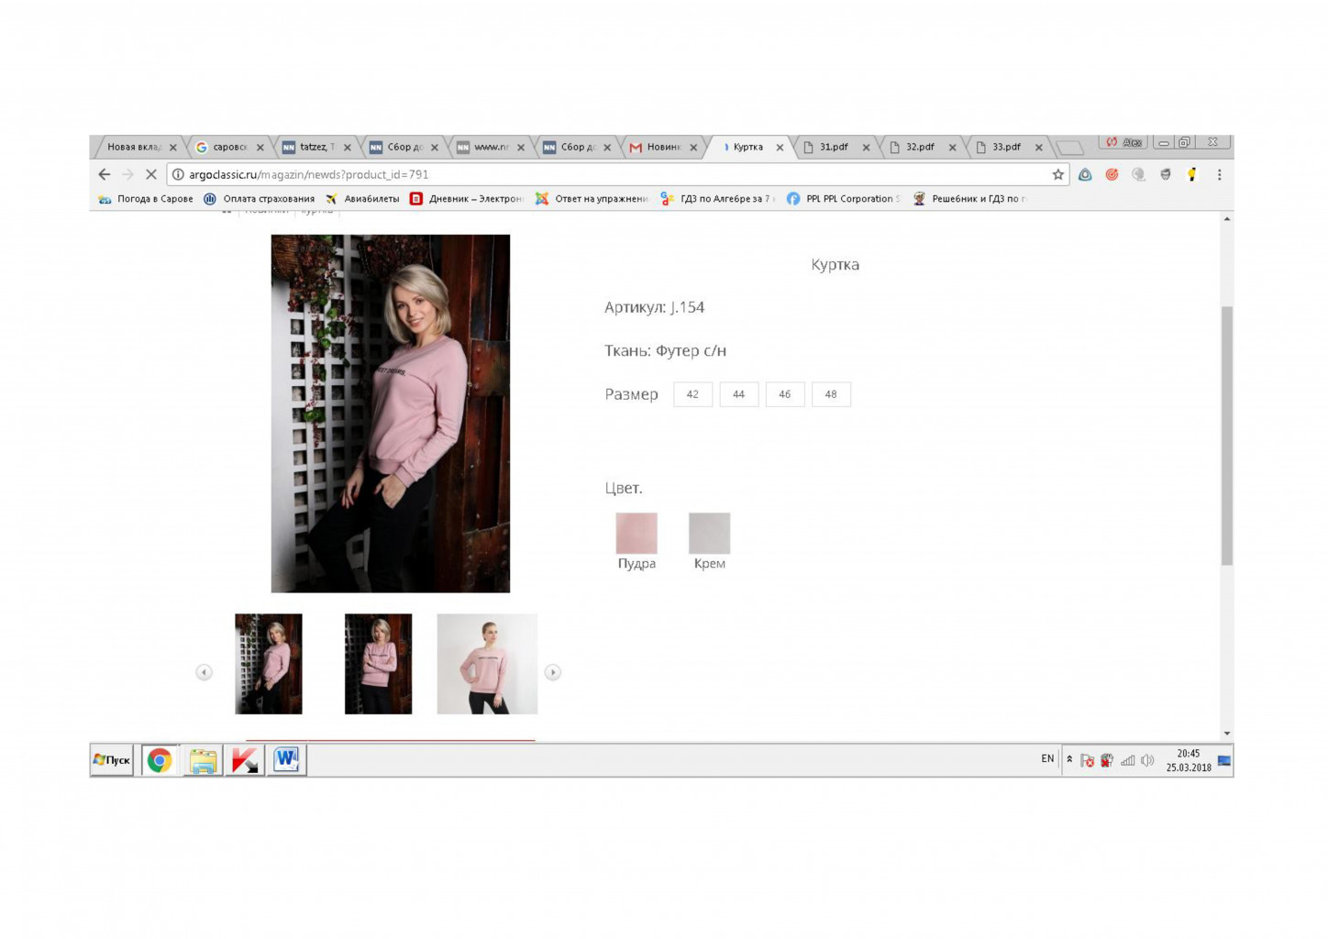Screen dimensions: 1328x939
Task: Open Kaspersky from the taskbar
Action: [244, 760]
